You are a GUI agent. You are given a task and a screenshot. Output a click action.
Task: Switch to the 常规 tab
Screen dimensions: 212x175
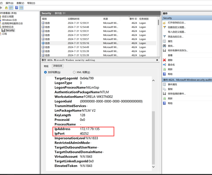[x=46, y=66]
